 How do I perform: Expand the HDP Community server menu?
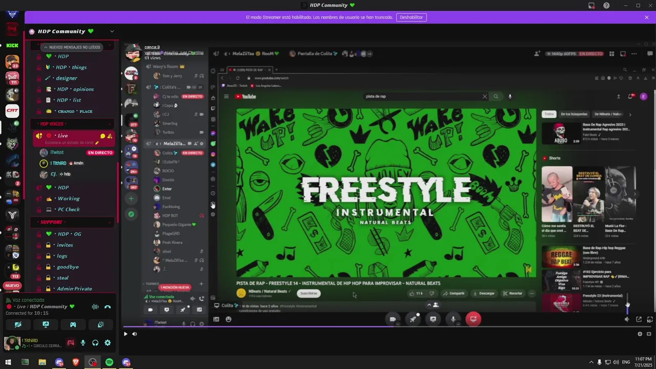tap(112, 31)
